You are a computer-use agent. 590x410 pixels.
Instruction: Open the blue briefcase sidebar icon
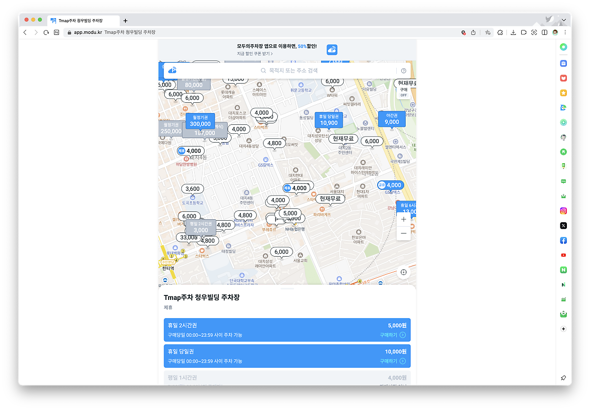pyautogui.click(x=563, y=63)
